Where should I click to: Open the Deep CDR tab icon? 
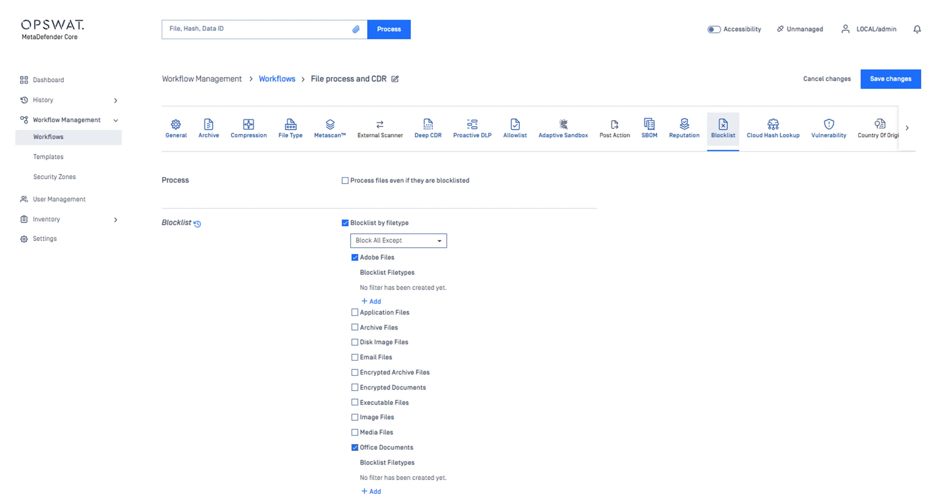coord(428,124)
